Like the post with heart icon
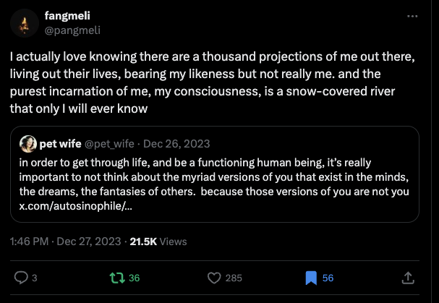 tap(214, 278)
